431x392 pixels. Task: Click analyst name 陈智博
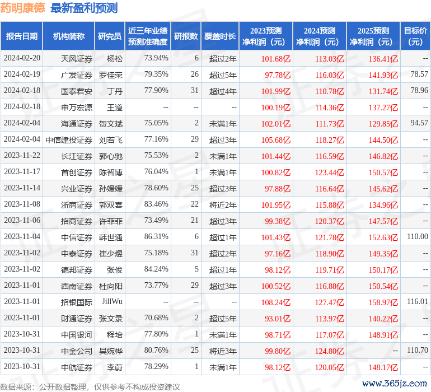(x=111, y=172)
